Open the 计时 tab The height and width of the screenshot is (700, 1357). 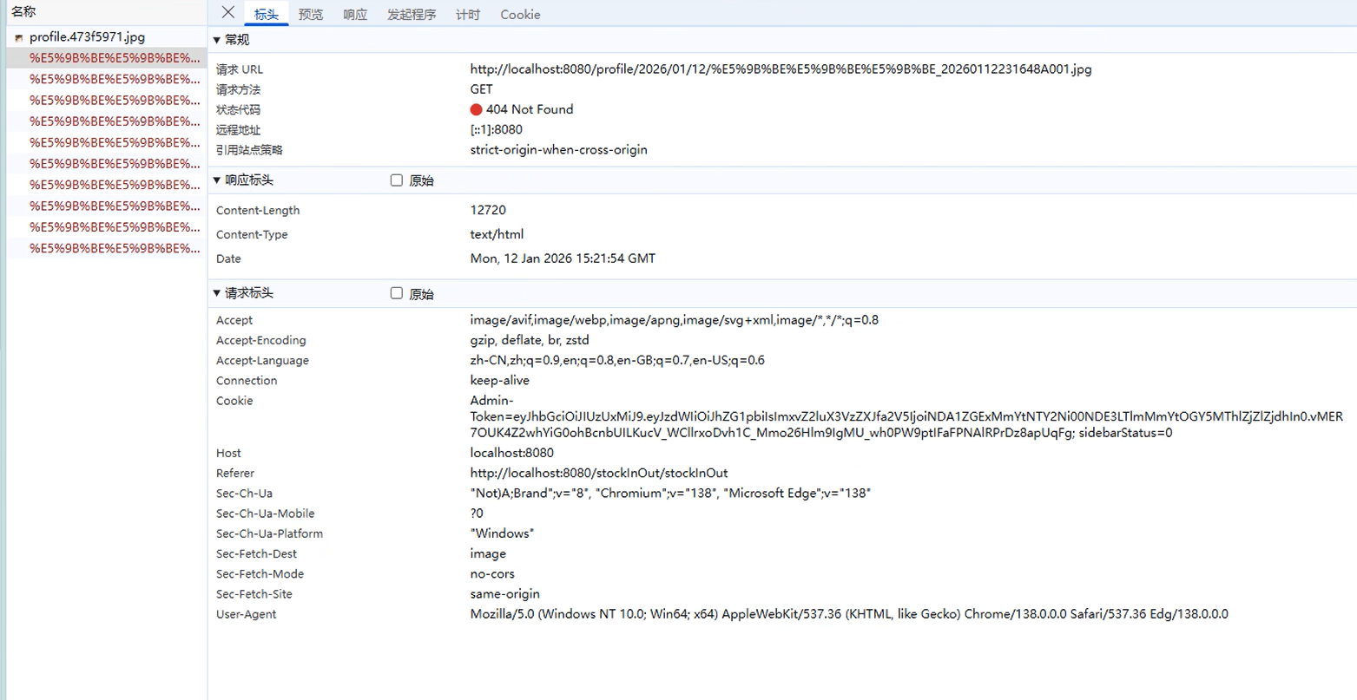(x=468, y=15)
